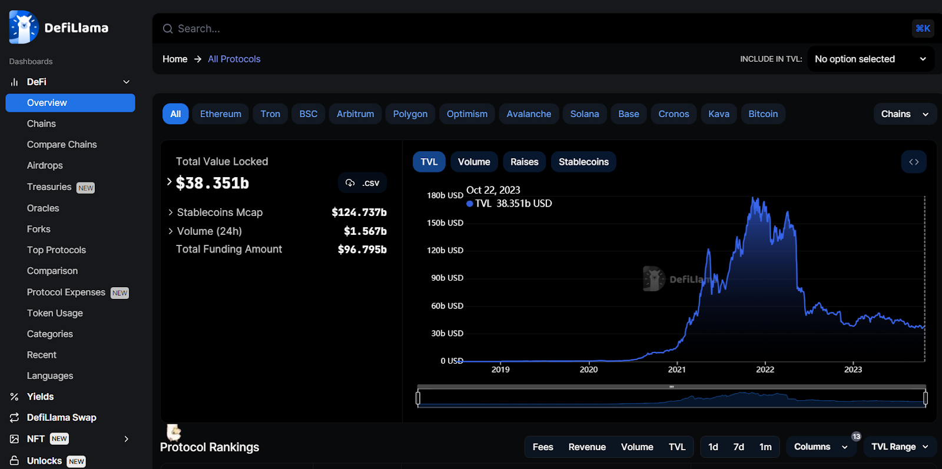Click the llama mascot above Protocol Rankings

pos(174,433)
